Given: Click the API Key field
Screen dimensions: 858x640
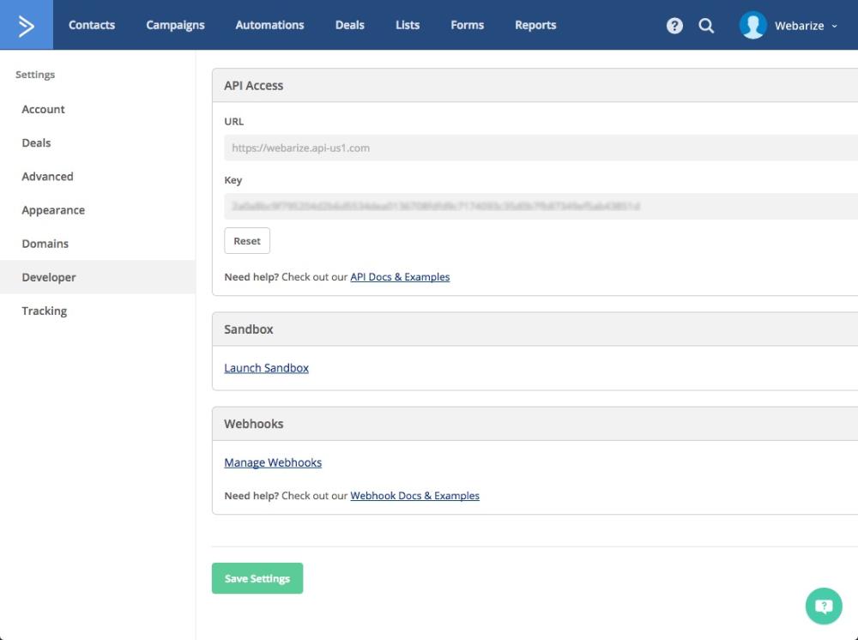Looking at the screenshot, I should click(x=541, y=206).
